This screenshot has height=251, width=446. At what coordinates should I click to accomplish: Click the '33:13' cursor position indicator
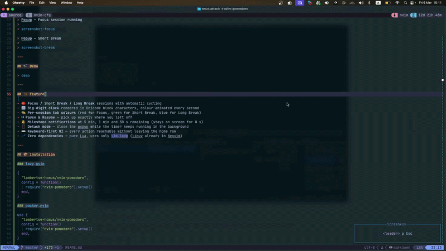[436, 248]
